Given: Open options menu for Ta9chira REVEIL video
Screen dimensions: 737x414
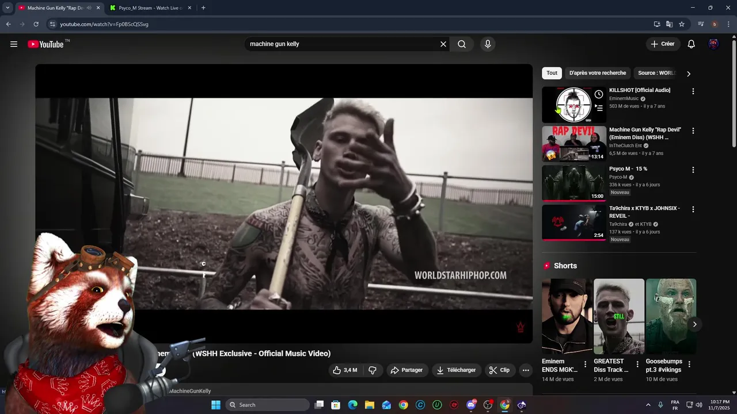Looking at the screenshot, I should (693, 209).
